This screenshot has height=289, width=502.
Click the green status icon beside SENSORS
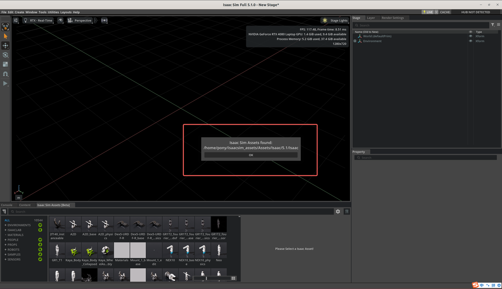point(40,259)
